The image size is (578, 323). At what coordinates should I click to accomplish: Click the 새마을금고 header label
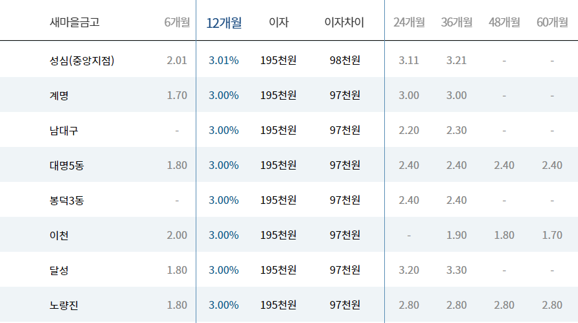(75, 23)
